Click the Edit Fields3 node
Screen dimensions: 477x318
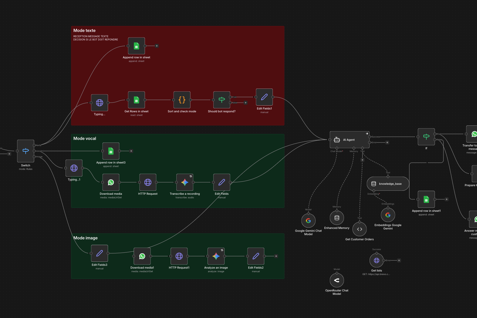[x=99, y=253]
